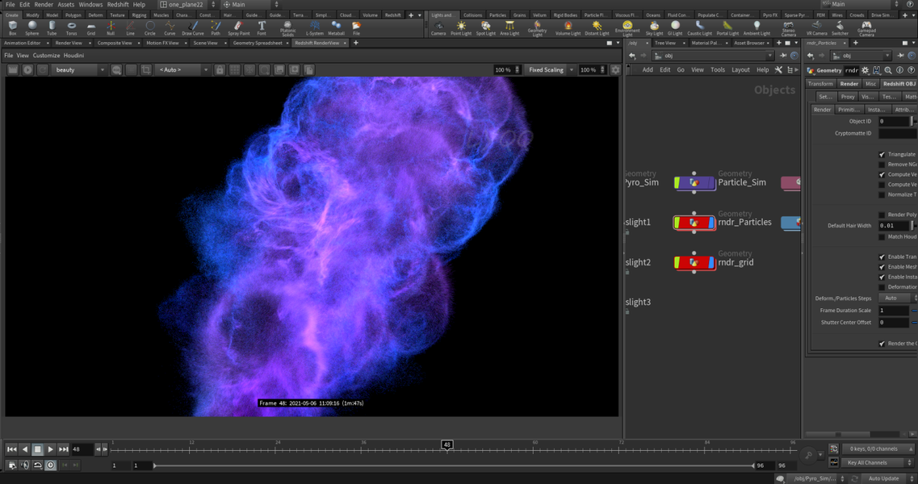This screenshot has height=484, width=918.
Task: Click the Redshift render start icon
Action: click(x=27, y=69)
